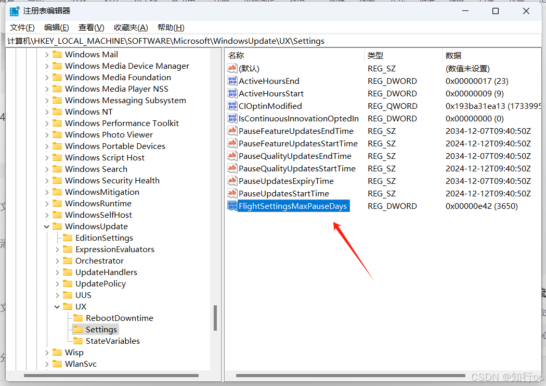This screenshot has height=386, width=546.
Task: Click the UX folder icon
Action: (x=68, y=306)
